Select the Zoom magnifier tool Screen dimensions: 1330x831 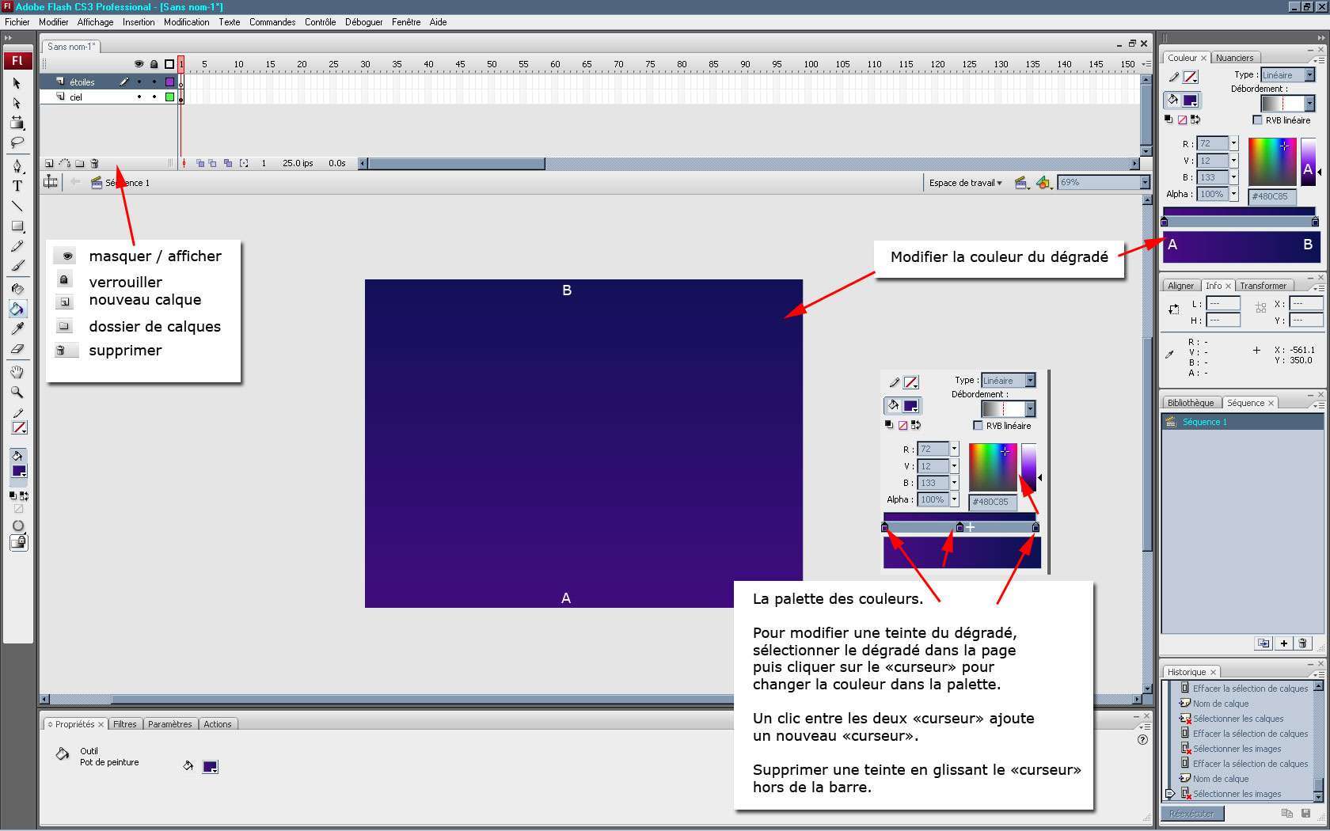(17, 392)
